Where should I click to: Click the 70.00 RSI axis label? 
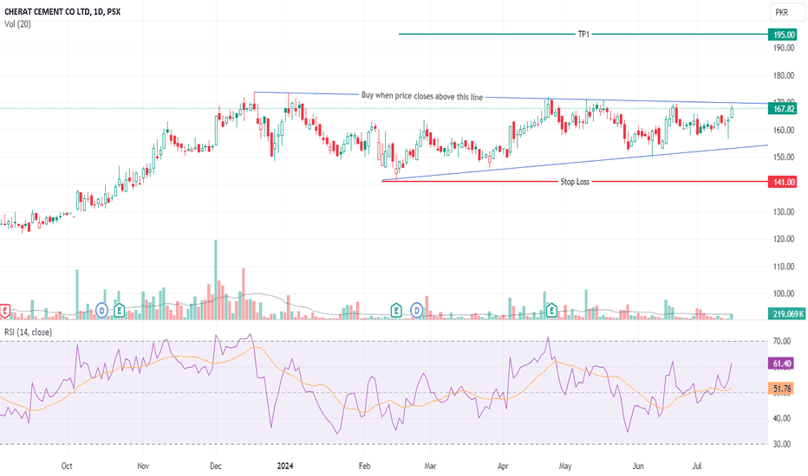[782, 341]
